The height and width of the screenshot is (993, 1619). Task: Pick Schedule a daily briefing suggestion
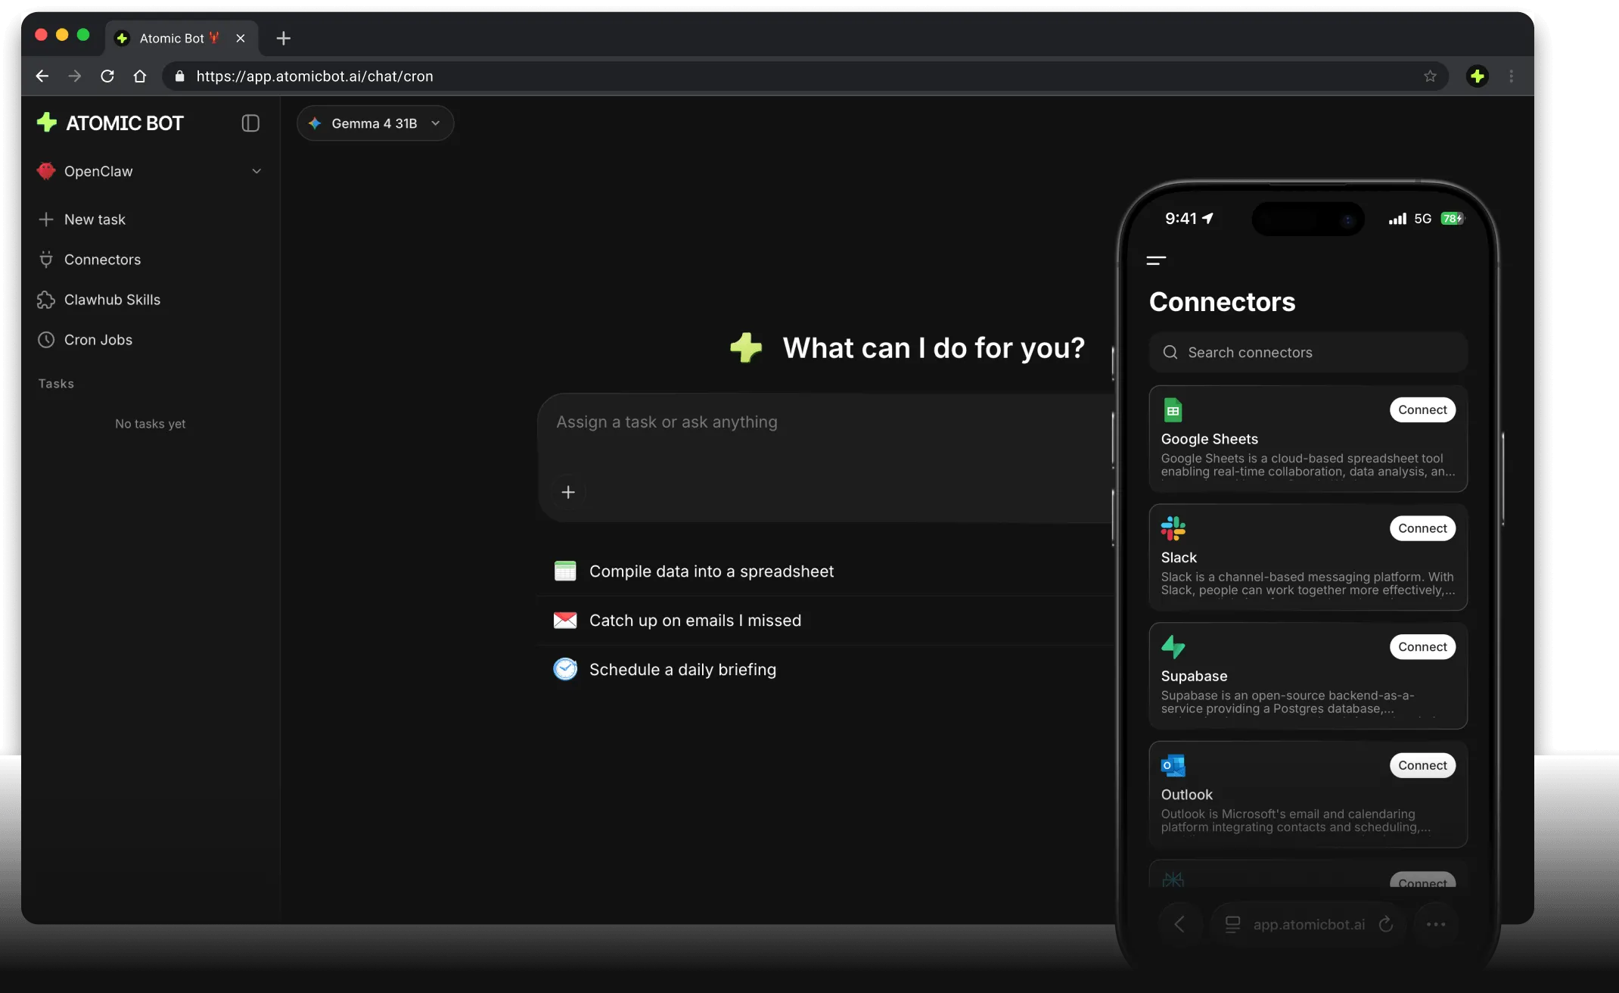pos(682,670)
